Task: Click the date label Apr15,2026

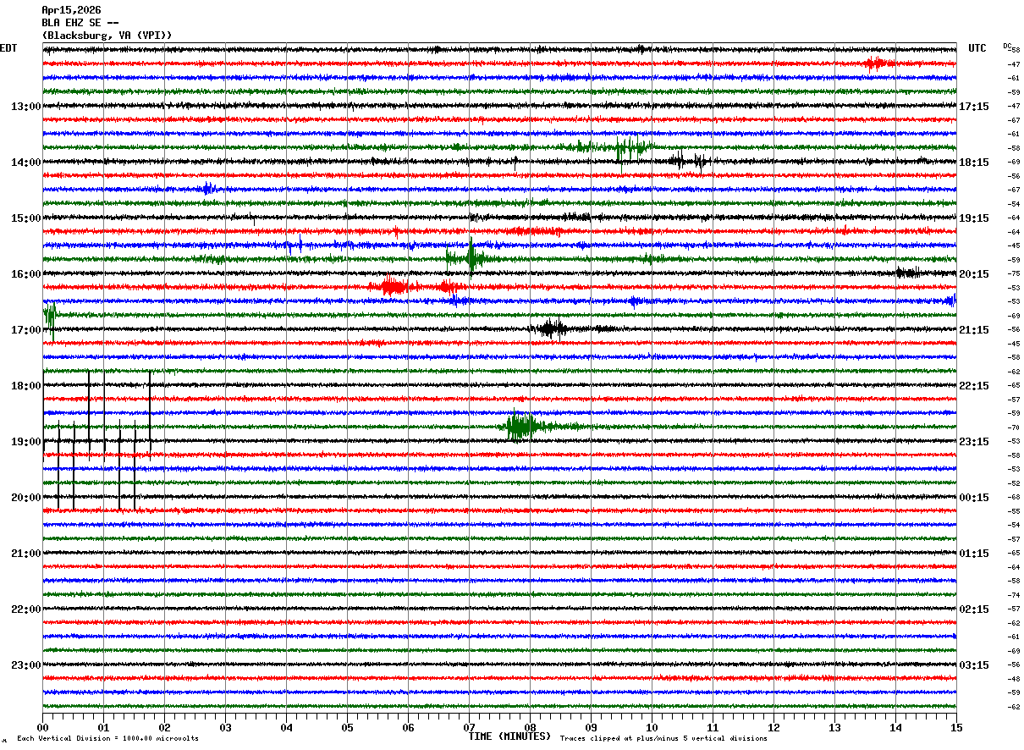Action: (x=71, y=10)
